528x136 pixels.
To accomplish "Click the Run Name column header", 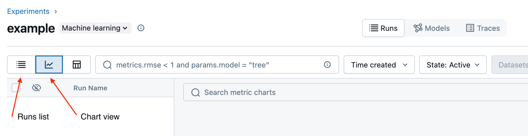I will pos(90,88).
